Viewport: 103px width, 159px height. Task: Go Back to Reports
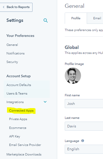pyautogui.click(x=16, y=7)
